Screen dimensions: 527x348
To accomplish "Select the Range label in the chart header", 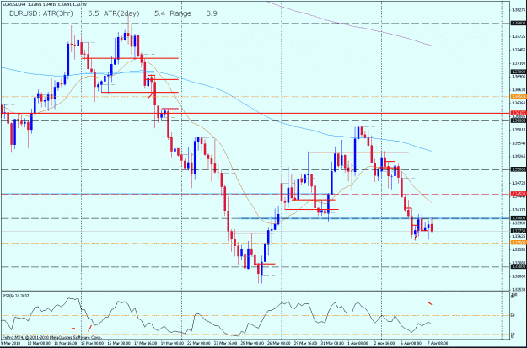I will pos(180,13).
